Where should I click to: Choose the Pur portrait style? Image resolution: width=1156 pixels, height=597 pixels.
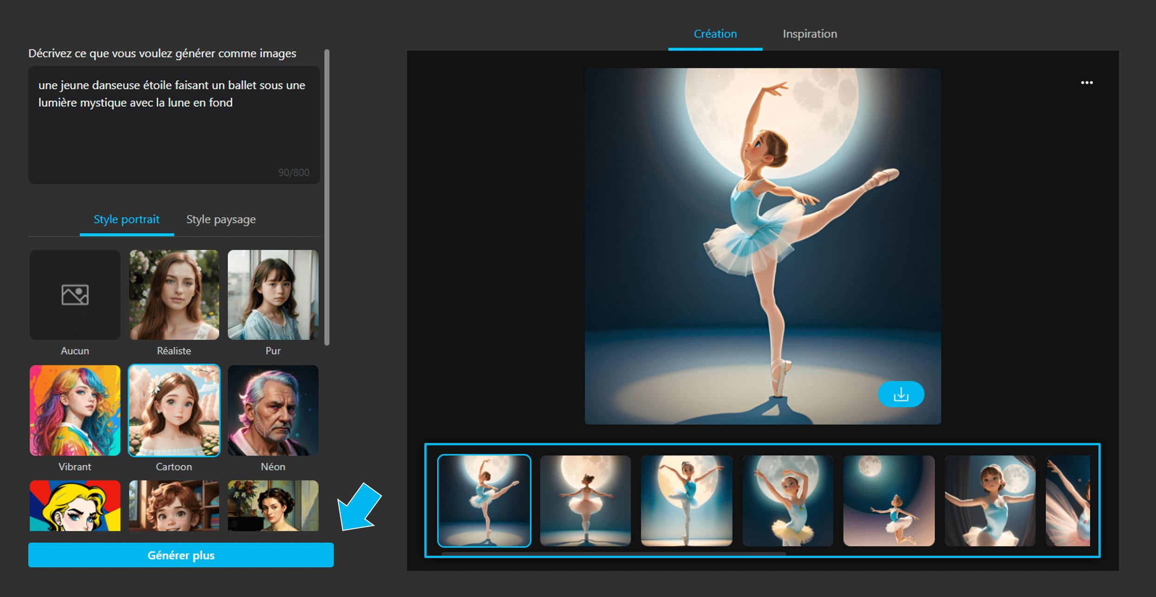pos(273,295)
